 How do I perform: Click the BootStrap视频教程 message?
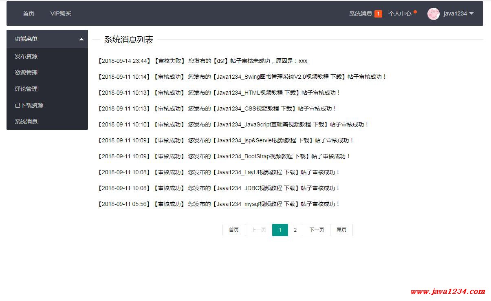click(x=224, y=156)
